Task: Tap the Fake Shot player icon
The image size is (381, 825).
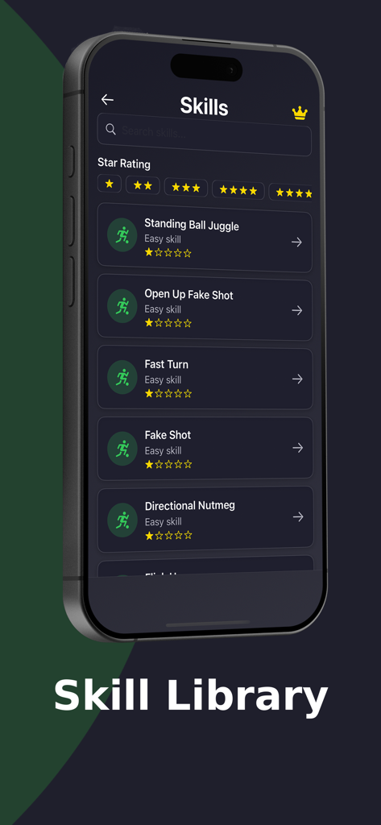Action: (122, 448)
